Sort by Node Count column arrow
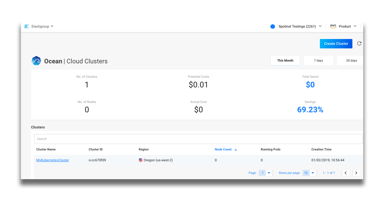Viewport: 384px width, 200px height. [x=236, y=150]
